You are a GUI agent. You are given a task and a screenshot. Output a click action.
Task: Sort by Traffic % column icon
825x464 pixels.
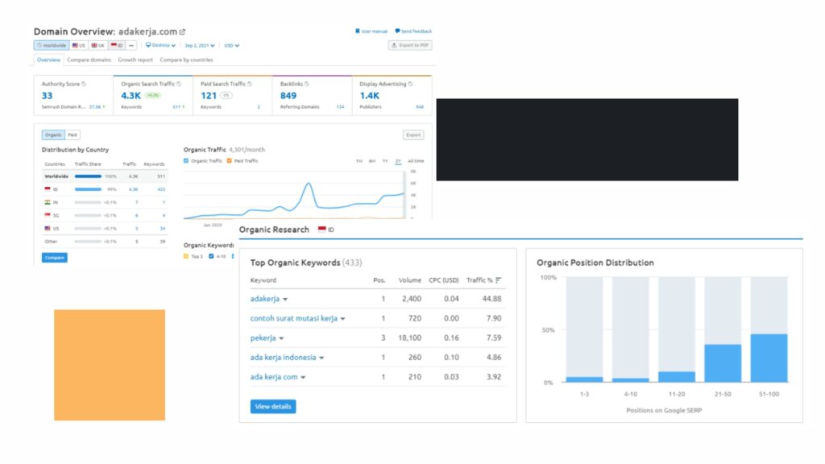point(499,280)
